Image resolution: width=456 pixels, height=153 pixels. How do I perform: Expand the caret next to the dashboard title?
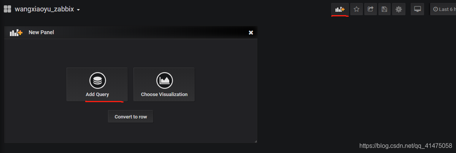[x=78, y=10]
